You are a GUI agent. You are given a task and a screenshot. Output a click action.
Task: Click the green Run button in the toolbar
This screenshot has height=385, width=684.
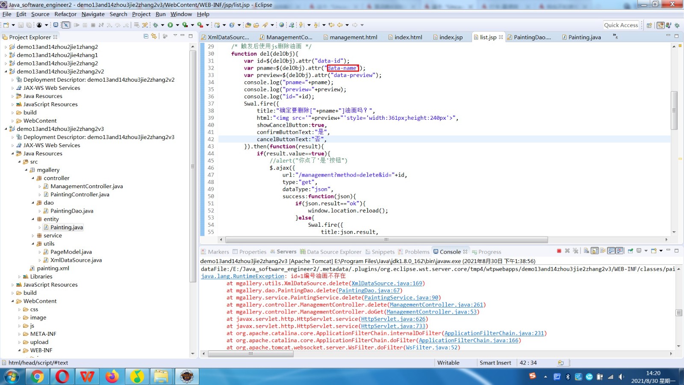pos(170,25)
